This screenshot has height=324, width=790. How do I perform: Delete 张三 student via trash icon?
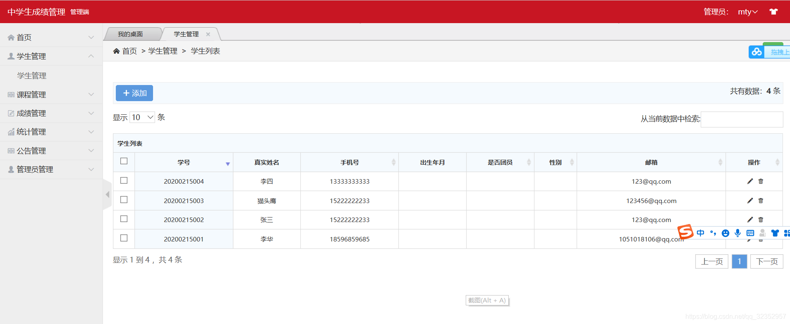click(x=761, y=220)
